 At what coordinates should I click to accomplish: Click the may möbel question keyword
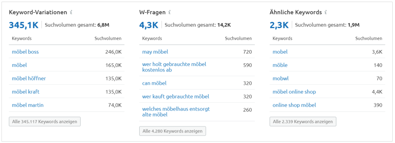155,52
